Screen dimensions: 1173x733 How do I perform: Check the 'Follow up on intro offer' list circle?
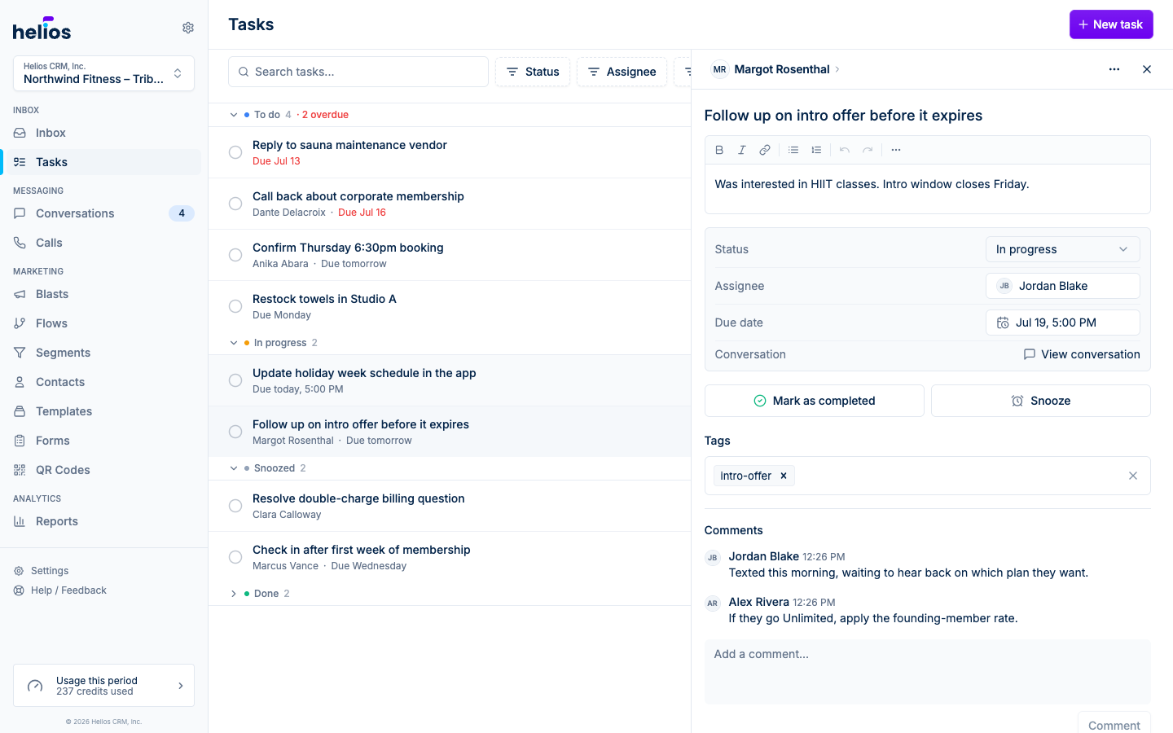235,432
